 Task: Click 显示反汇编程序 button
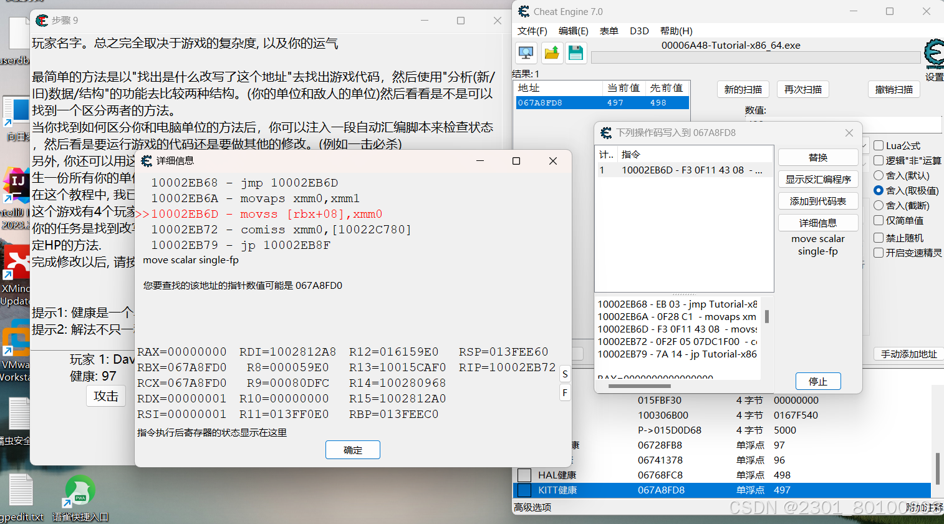pyautogui.click(x=818, y=179)
